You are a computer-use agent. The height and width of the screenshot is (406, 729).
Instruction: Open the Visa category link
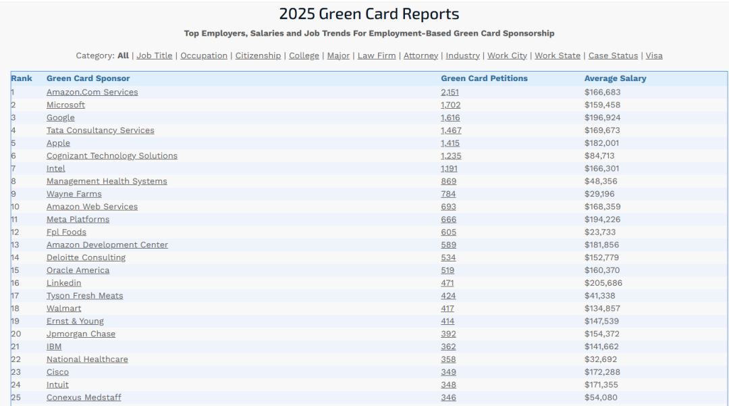point(653,55)
